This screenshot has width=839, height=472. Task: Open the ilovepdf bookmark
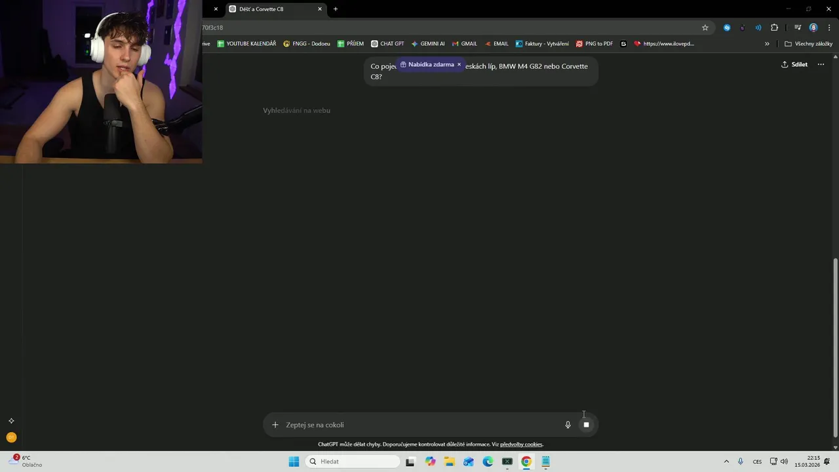[x=664, y=44]
